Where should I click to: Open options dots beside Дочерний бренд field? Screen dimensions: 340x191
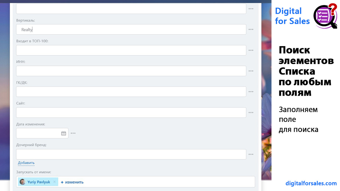[x=251, y=154]
